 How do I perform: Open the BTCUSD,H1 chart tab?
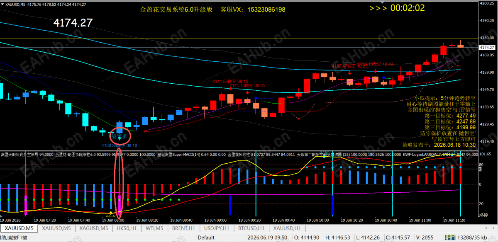(x=250, y=228)
